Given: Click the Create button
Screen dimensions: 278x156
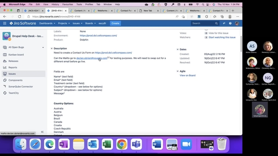Looking at the screenshot, I should [116, 23].
